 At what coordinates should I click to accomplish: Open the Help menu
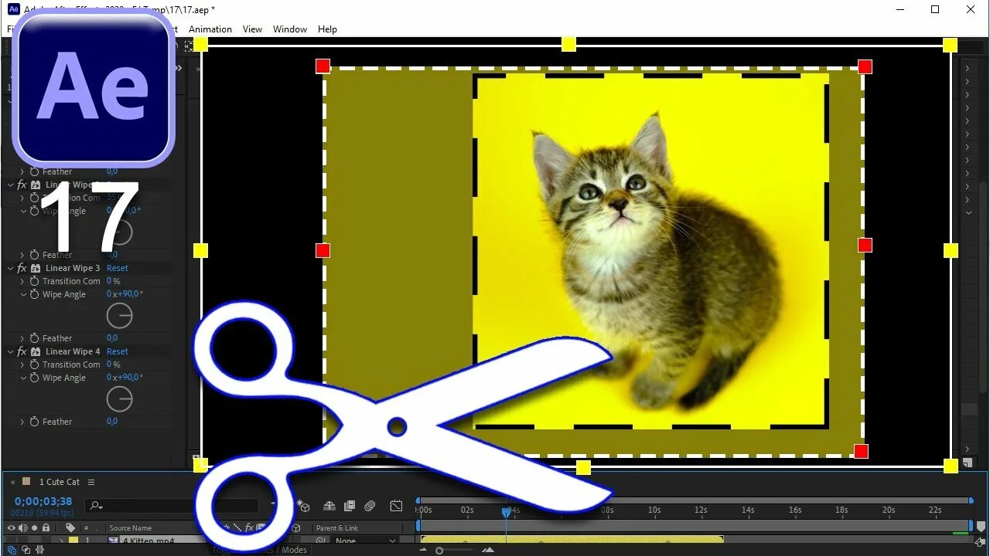point(327,29)
